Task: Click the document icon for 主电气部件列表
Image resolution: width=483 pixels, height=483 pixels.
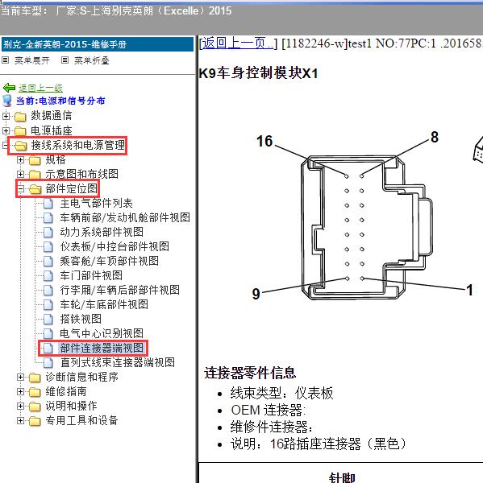Action: 48,204
